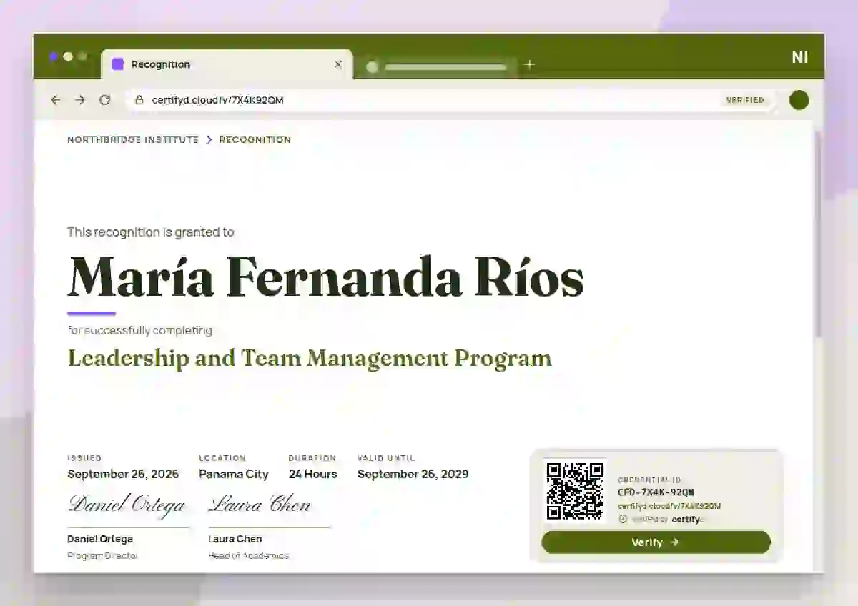Click the text 'for successfully completing'

(139, 331)
